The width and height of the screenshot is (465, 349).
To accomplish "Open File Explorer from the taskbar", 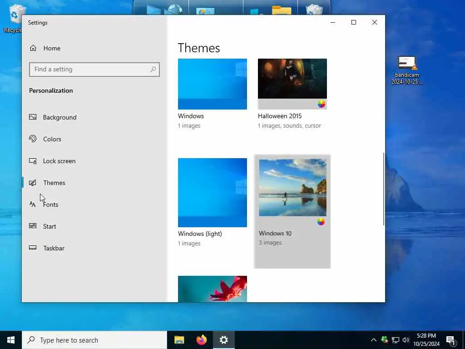I will click(179, 340).
